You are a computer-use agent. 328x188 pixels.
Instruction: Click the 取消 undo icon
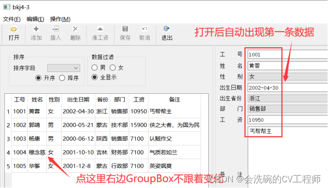click(144, 29)
